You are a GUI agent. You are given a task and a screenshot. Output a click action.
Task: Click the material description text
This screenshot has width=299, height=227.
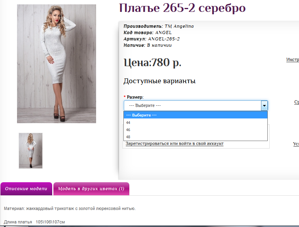[70, 208]
